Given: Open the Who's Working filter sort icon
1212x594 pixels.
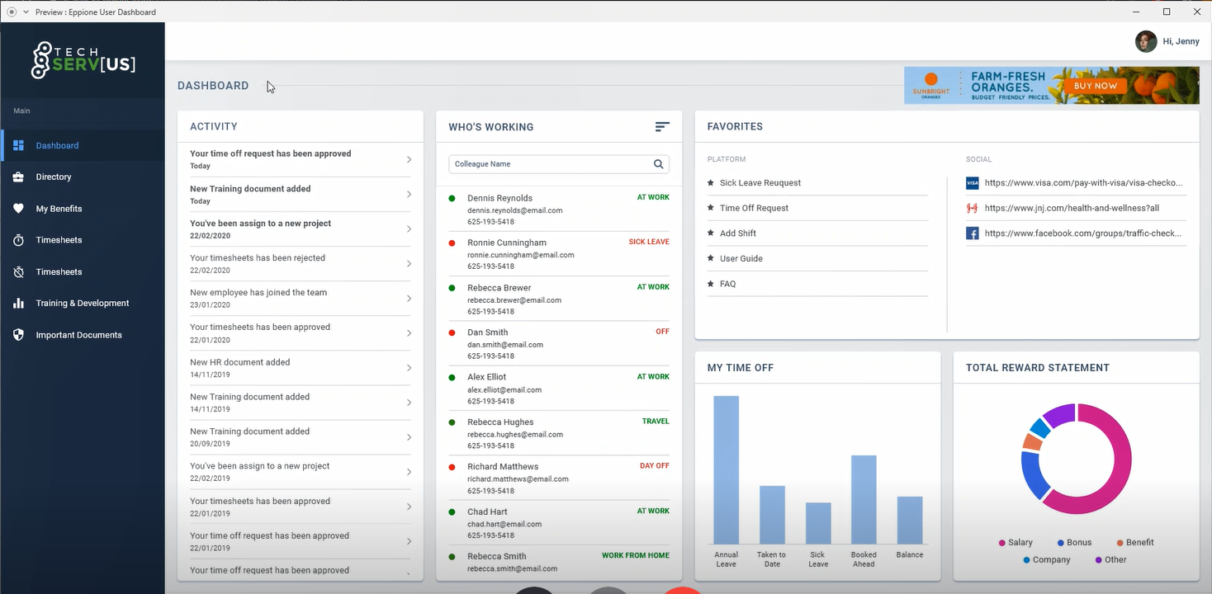Looking at the screenshot, I should (662, 127).
